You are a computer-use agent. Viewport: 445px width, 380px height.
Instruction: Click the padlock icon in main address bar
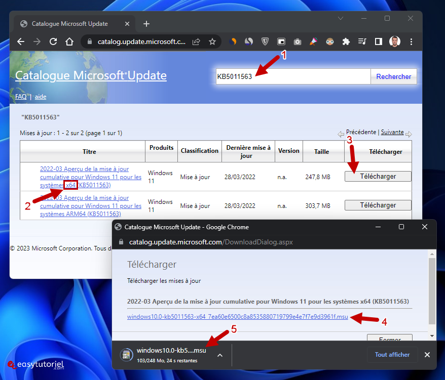(90, 41)
